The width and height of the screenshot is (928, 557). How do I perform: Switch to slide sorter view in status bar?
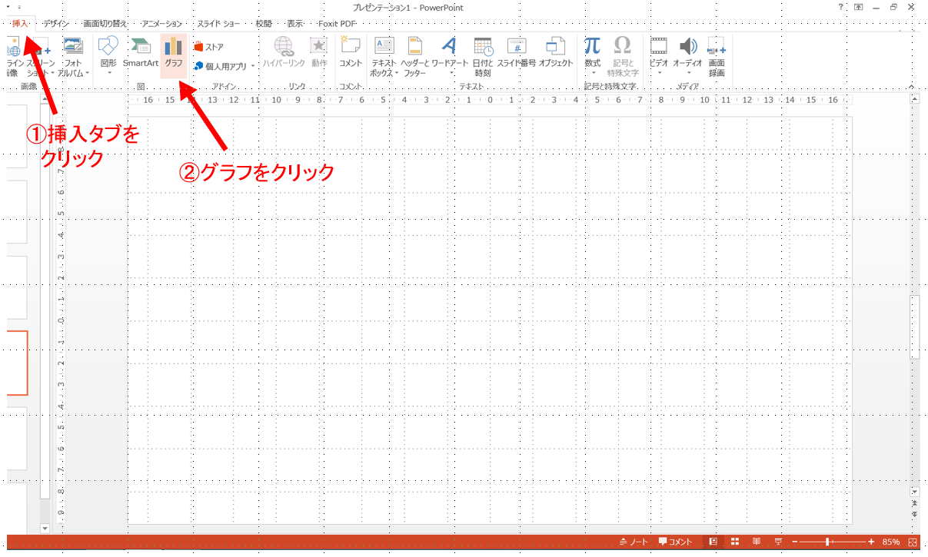[734, 542]
